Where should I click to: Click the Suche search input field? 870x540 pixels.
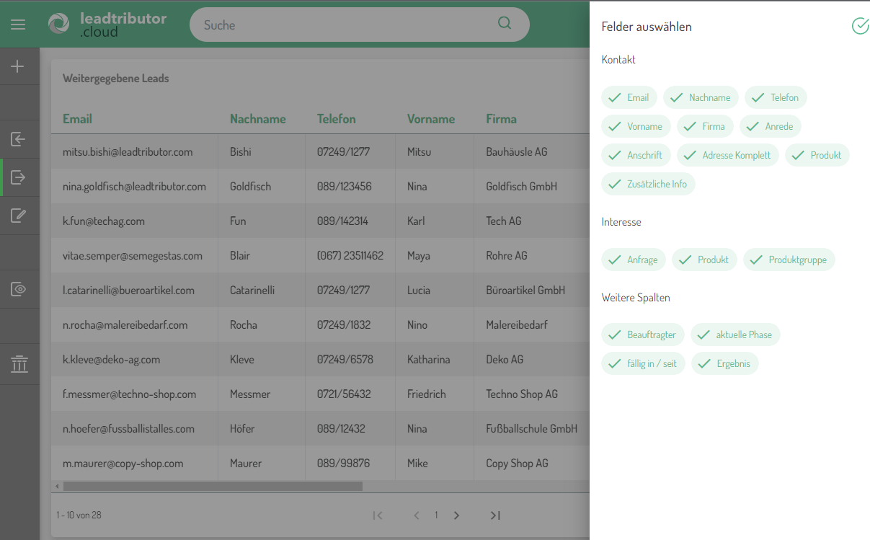point(346,25)
